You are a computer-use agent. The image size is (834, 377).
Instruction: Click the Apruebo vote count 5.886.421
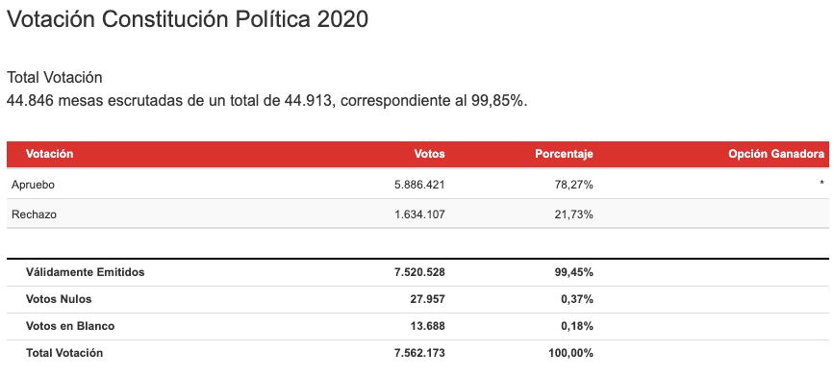point(419,185)
